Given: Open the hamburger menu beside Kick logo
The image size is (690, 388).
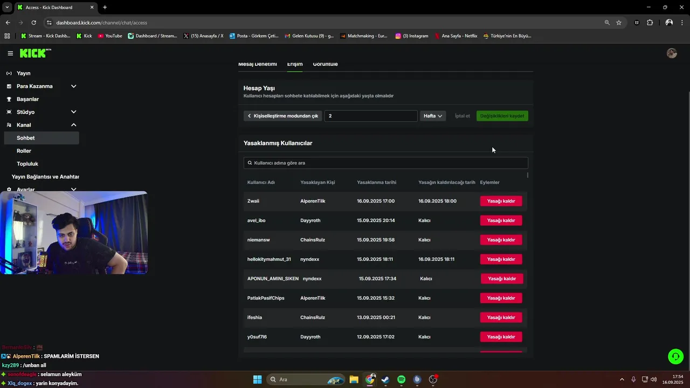Looking at the screenshot, I should point(10,53).
